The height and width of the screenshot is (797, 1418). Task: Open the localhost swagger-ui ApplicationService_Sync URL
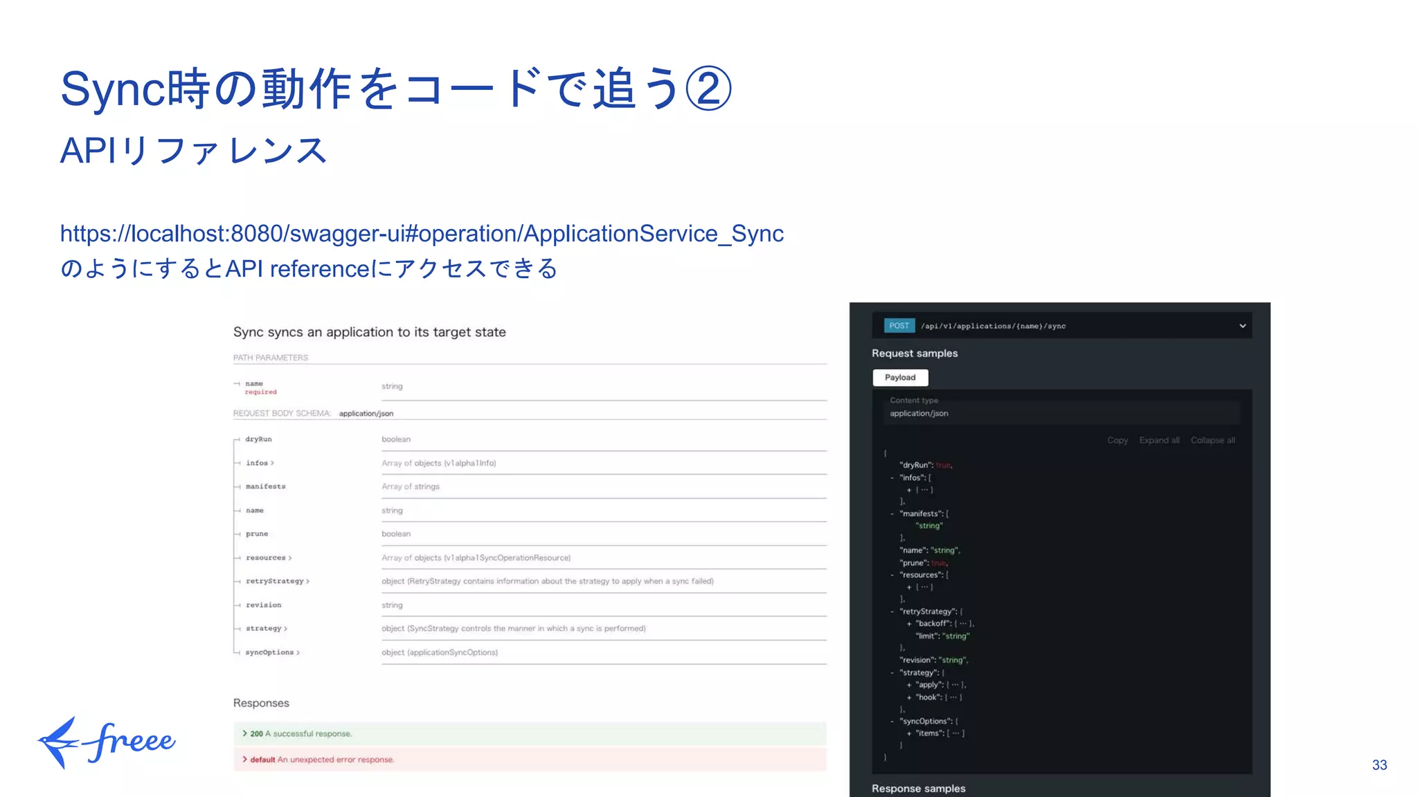(x=422, y=234)
